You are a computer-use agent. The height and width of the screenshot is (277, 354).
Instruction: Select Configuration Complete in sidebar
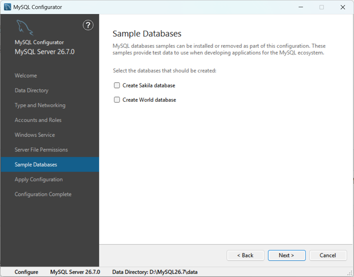click(43, 194)
